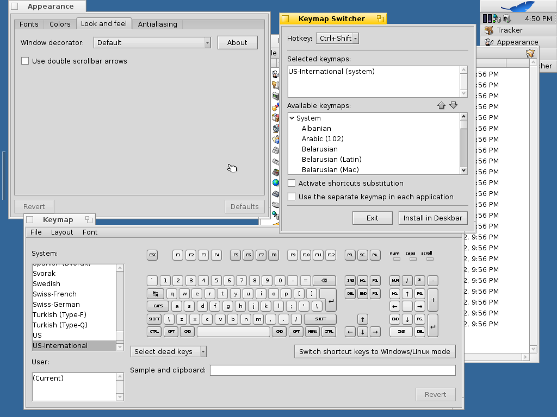Image resolution: width=557 pixels, height=417 pixels.
Task: Click the folder icon in the background Tracker window
Action: (530, 54)
